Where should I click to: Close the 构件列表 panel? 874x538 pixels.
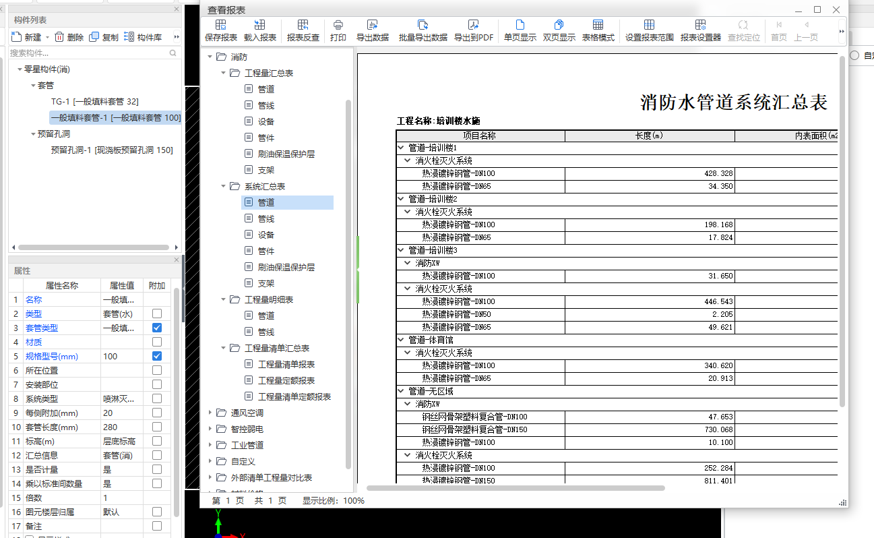[x=177, y=9]
